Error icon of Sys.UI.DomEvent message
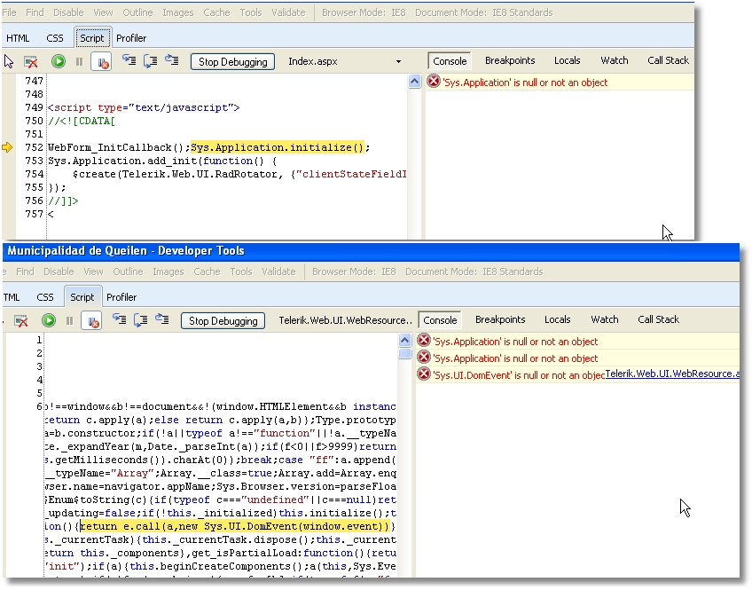 (424, 374)
